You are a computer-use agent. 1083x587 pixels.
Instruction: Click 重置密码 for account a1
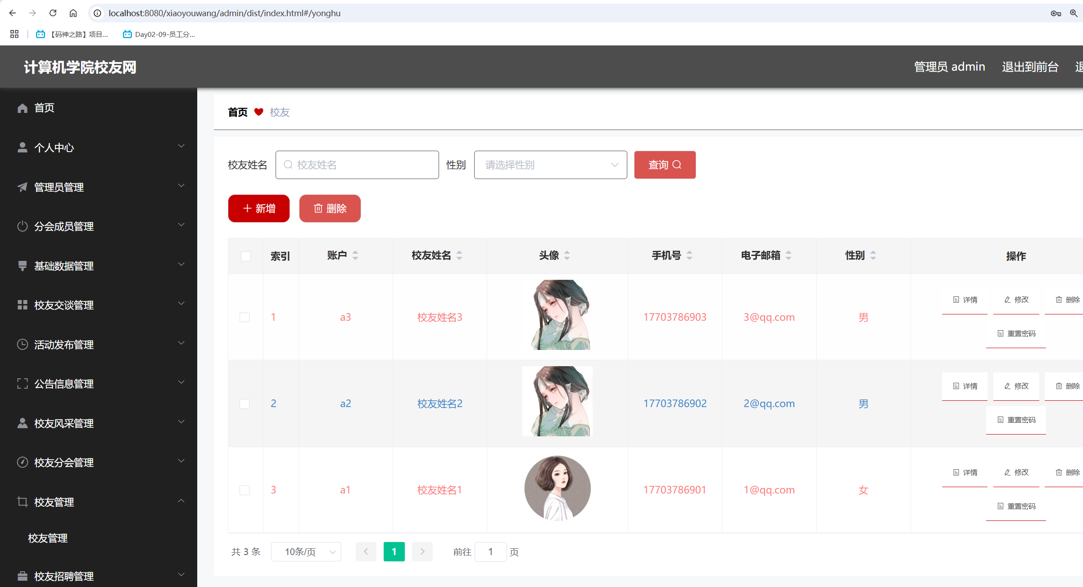(x=1016, y=506)
